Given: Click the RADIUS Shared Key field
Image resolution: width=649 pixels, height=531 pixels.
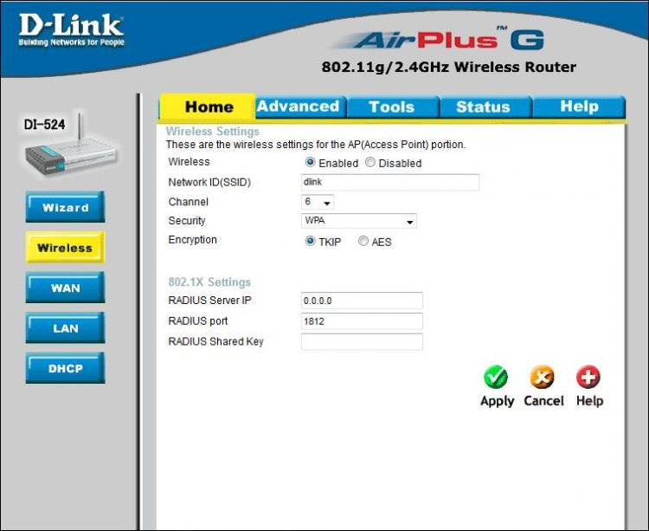Looking at the screenshot, I should point(362,341).
